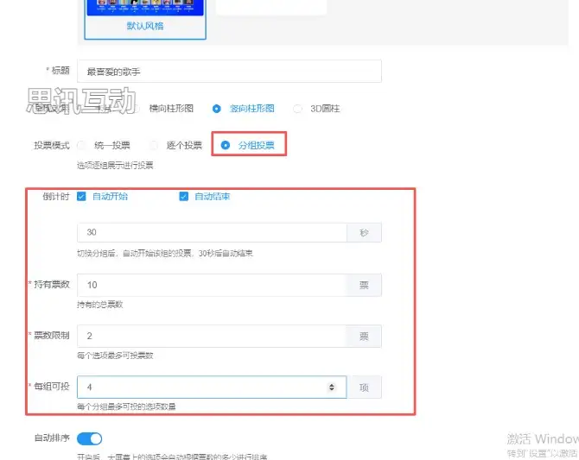The width and height of the screenshot is (579, 460).
Task: Click the countdown seconds field showing 30
Action: [212, 232]
